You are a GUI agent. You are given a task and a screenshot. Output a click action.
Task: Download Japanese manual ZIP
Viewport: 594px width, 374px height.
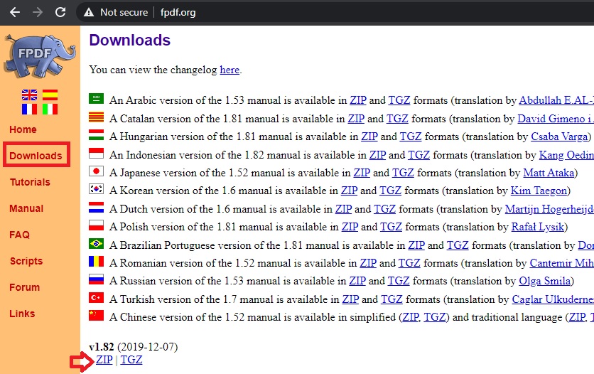pos(362,173)
